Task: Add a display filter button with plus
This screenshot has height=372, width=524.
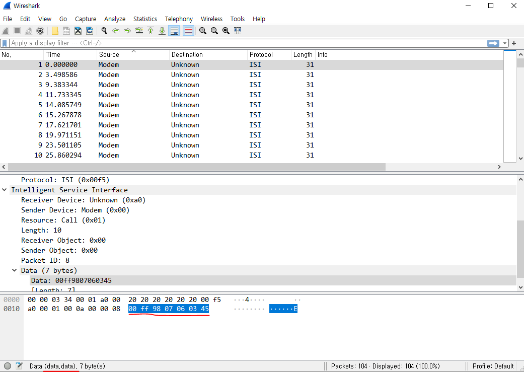Action: click(514, 43)
